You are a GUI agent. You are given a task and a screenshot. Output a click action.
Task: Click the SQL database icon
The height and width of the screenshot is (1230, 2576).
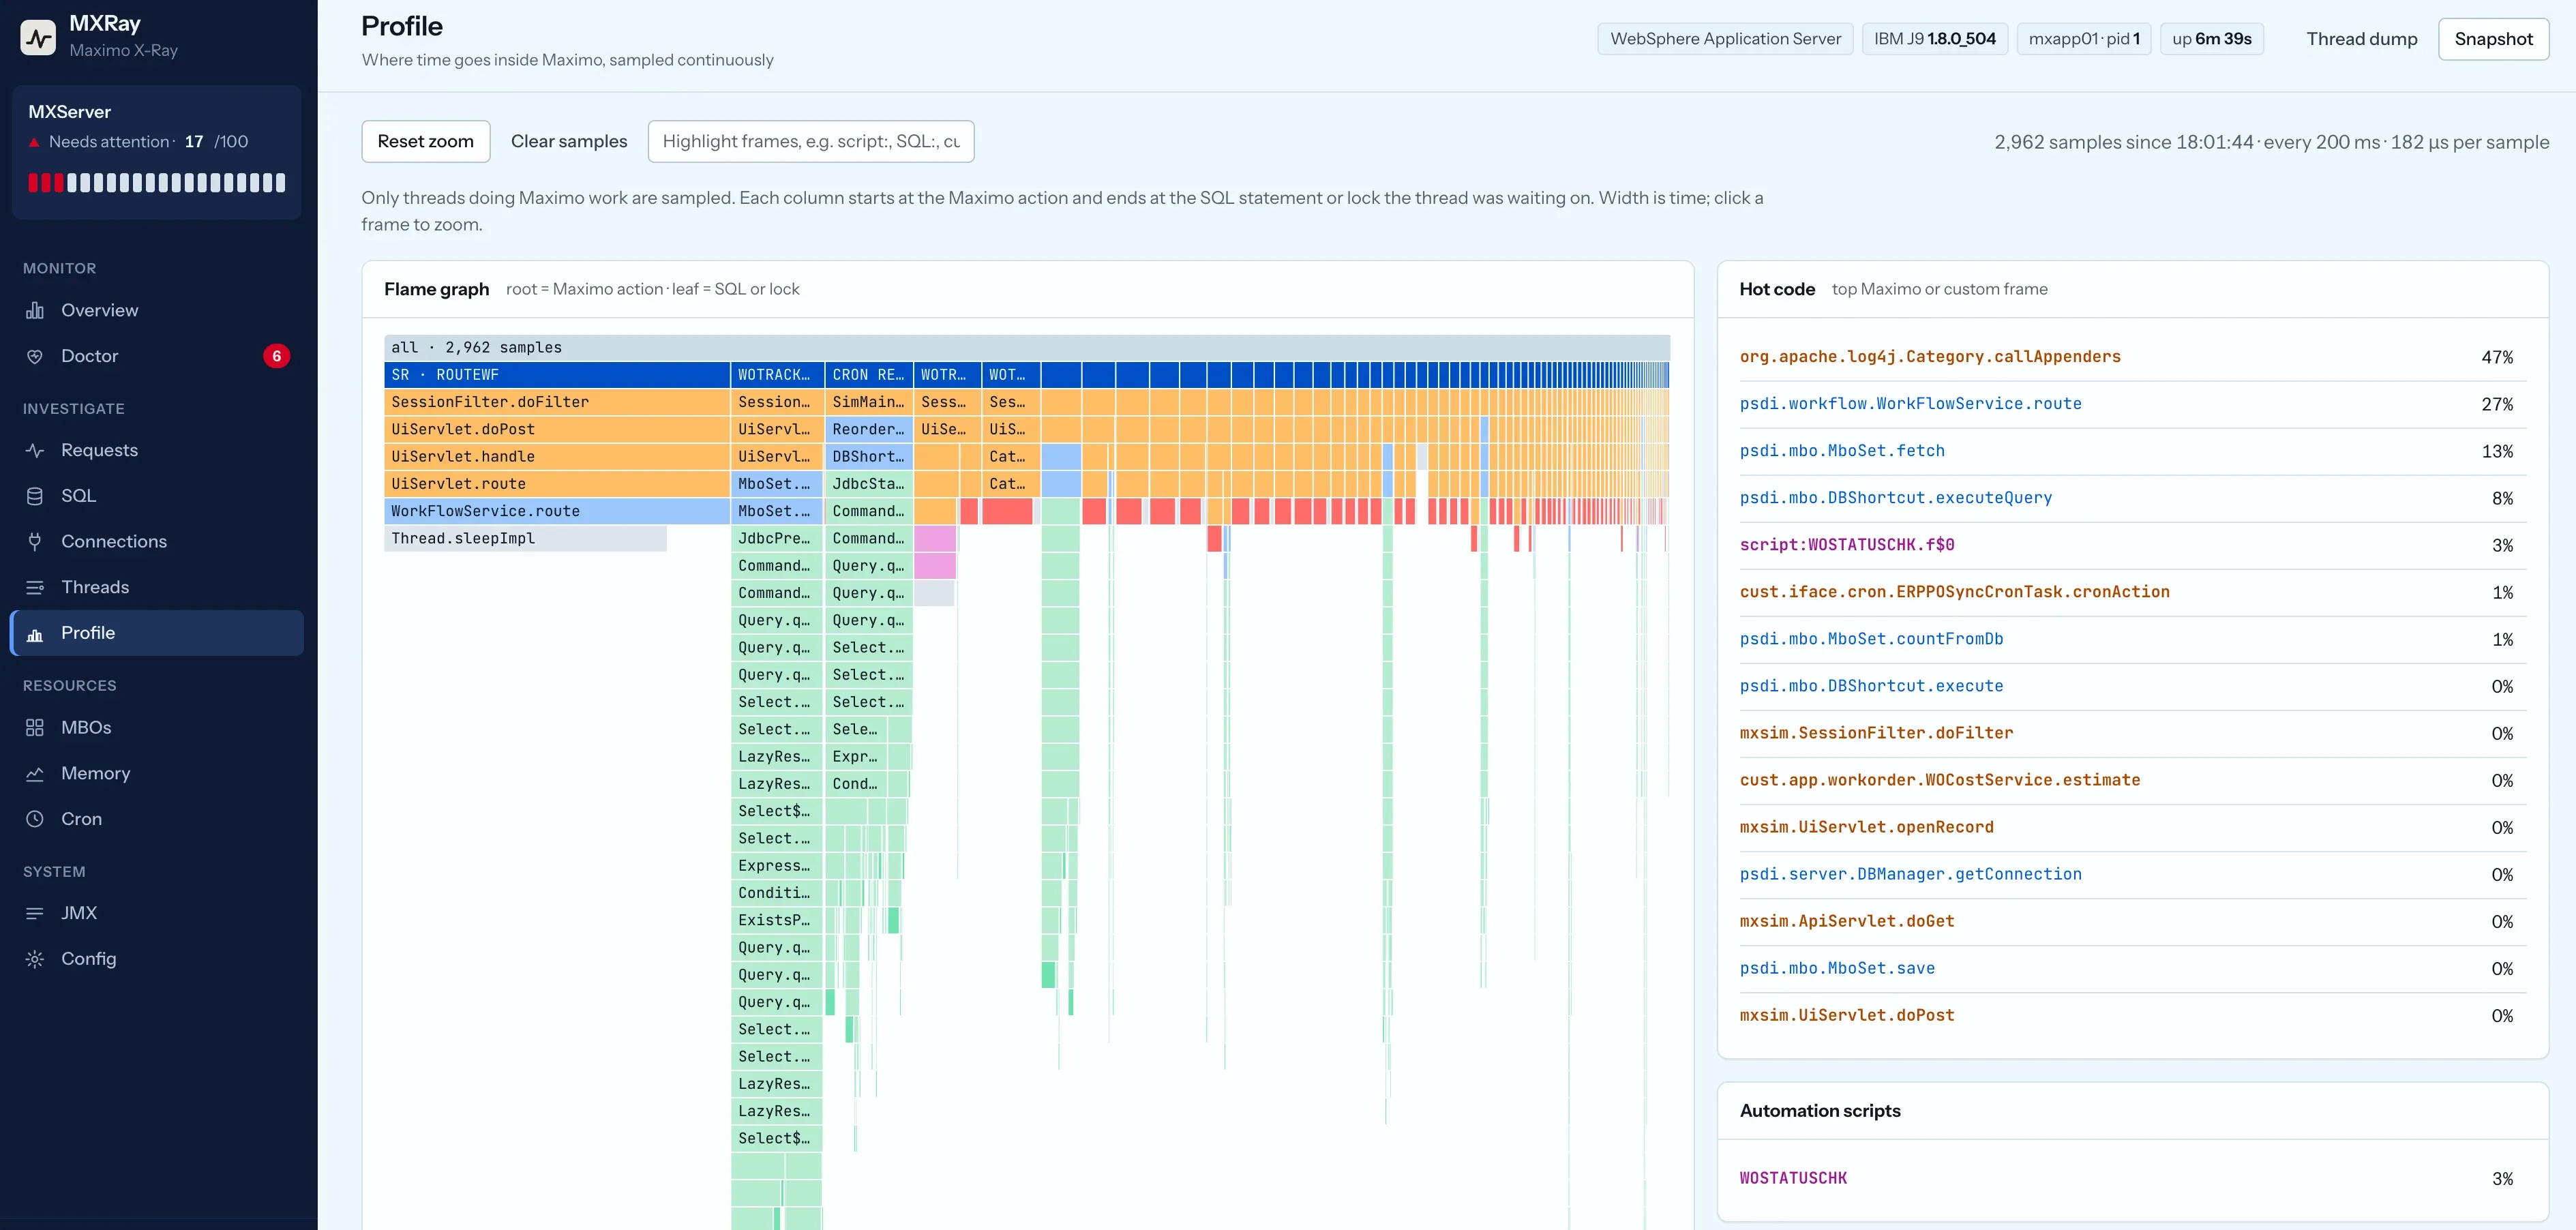[x=35, y=496]
